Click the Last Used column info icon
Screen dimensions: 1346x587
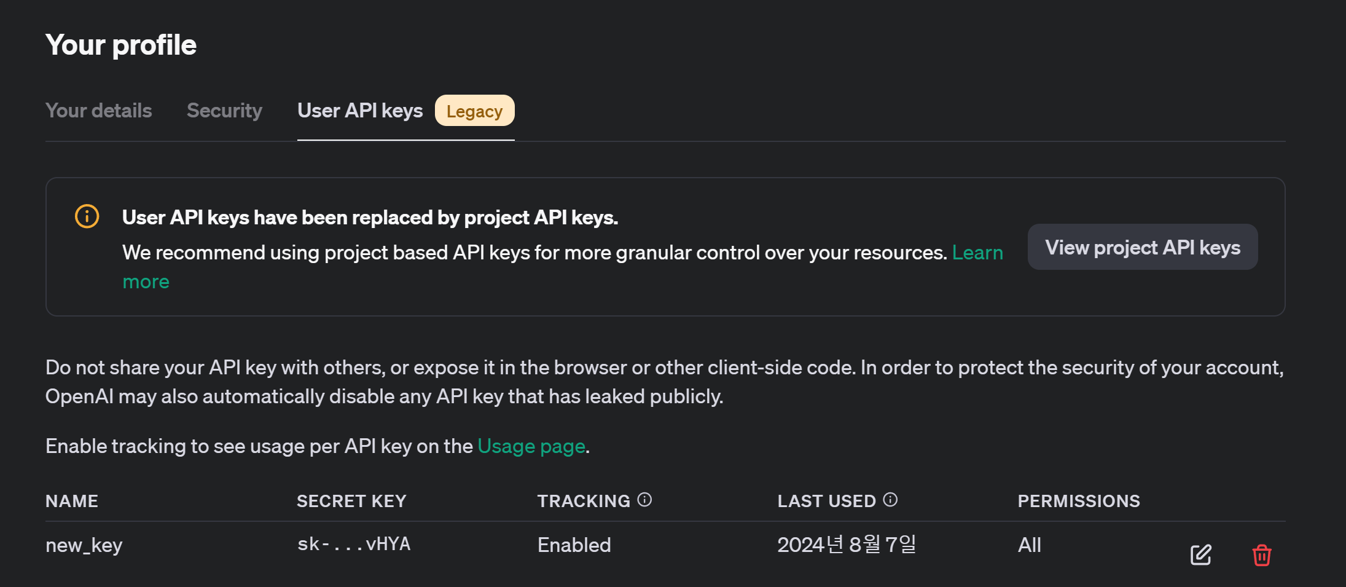(890, 500)
